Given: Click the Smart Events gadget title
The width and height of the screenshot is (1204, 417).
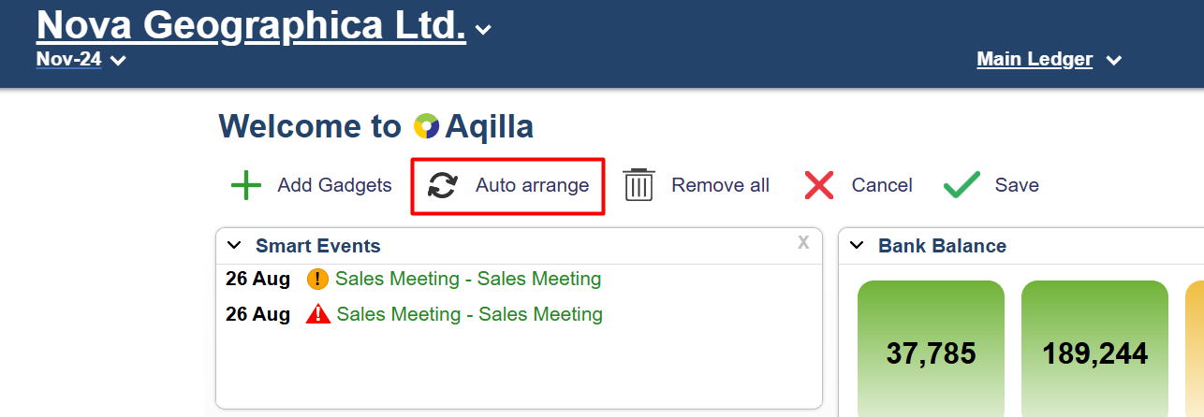Looking at the screenshot, I should [x=318, y=247].
